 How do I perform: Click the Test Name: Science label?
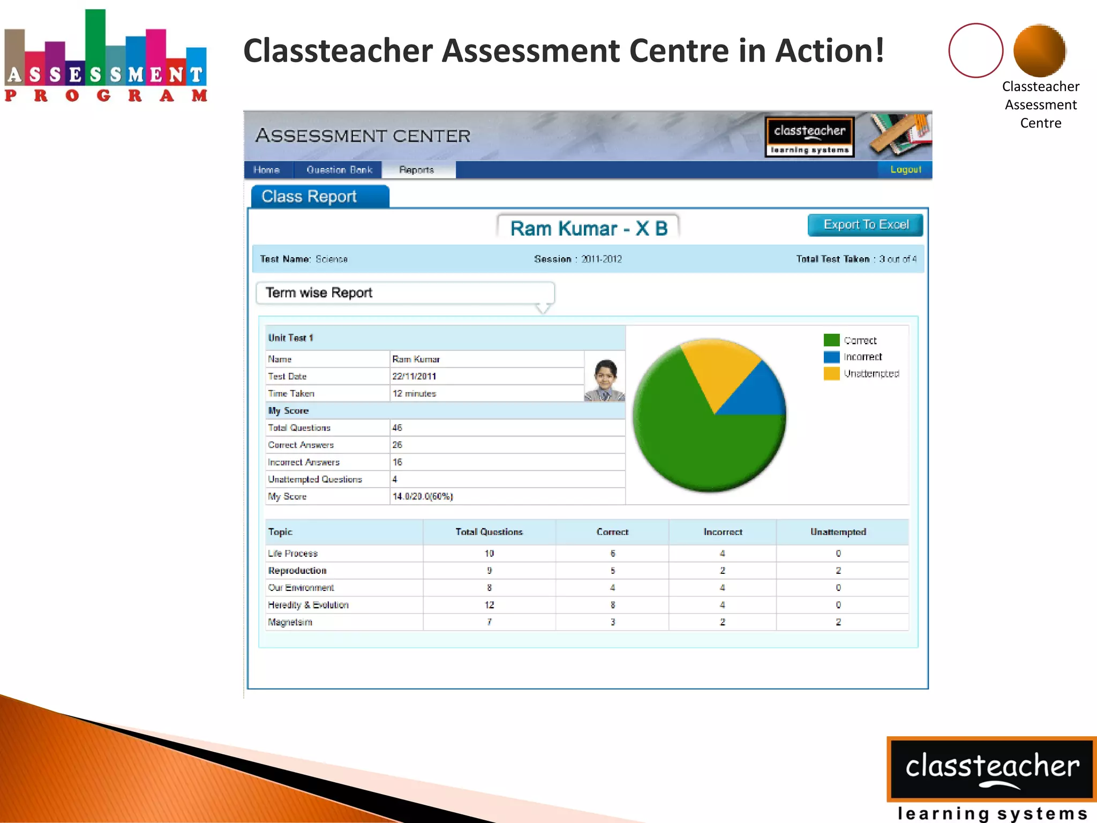(304, 259)
